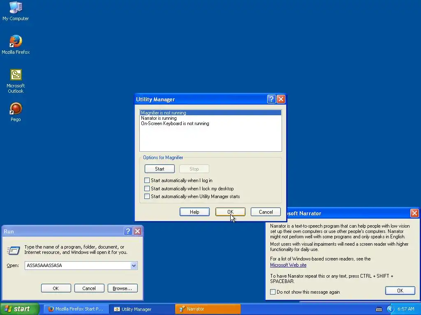Click the keyboard icon in system tray
The height and width of the screenshot is (315, 421).
click(379, 309)
